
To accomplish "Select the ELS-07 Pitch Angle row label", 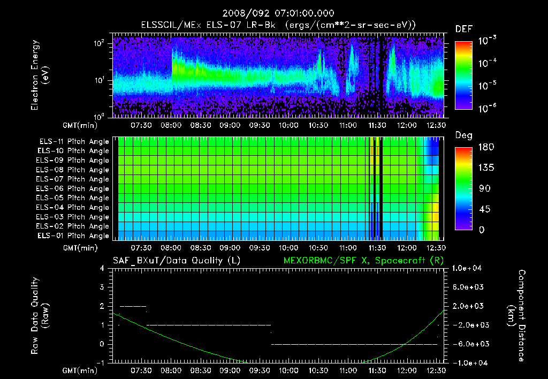I will pos(72,179).
